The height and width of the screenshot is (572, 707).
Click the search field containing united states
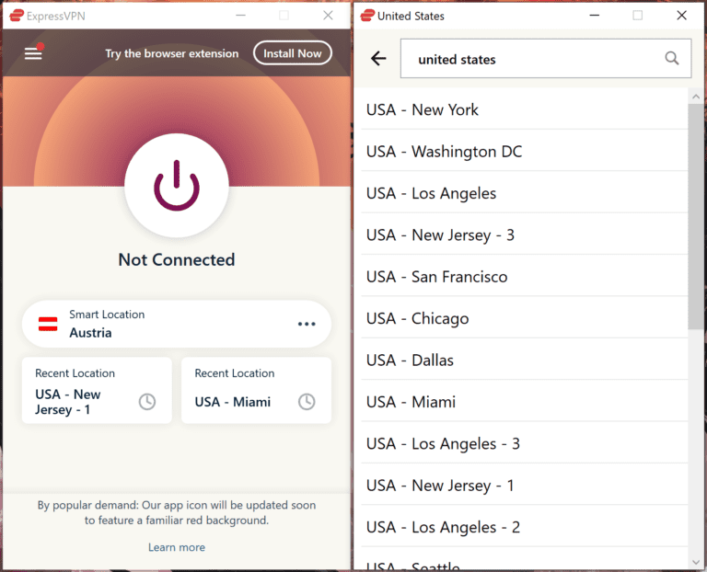pyautogui.click(x=546, y=59)
